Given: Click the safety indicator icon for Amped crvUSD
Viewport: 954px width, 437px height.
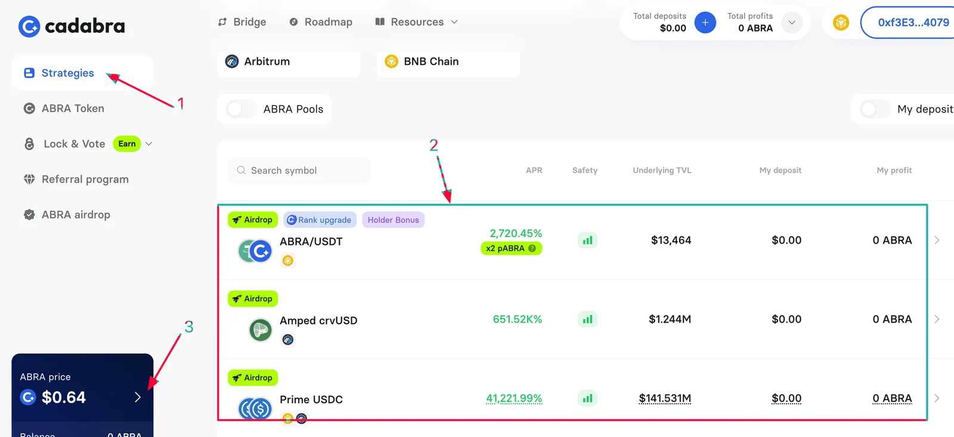Looking at the screenshot, I should pyautogui.click(x=587, y=320).
